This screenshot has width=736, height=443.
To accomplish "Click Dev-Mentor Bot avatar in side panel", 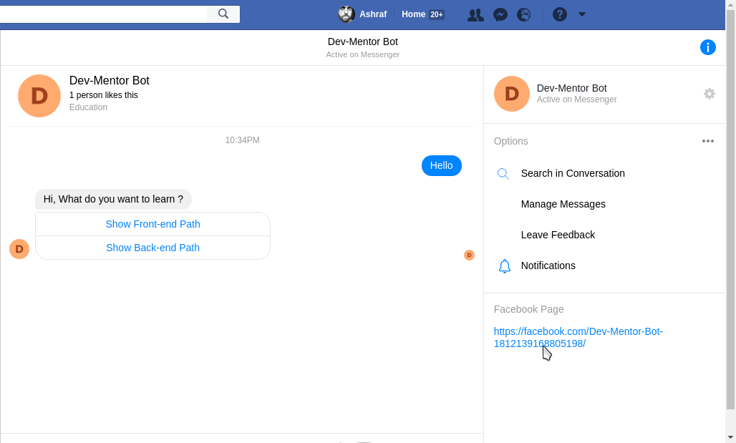I will pyautogui.click(x=512, y=94).
